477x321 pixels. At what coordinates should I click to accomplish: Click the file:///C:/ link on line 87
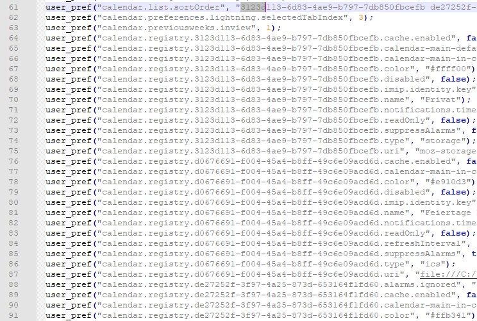click(x=448, y=274)
